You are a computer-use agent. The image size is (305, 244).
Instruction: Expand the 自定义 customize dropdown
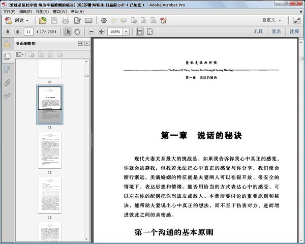pyautogui.click(x=271, y=20)
